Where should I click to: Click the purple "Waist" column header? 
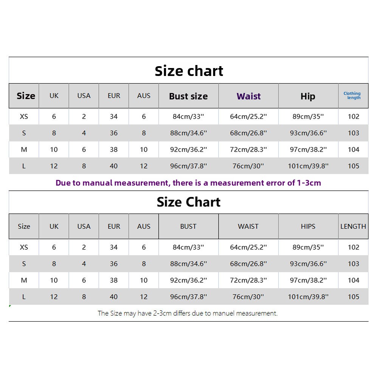248,96
